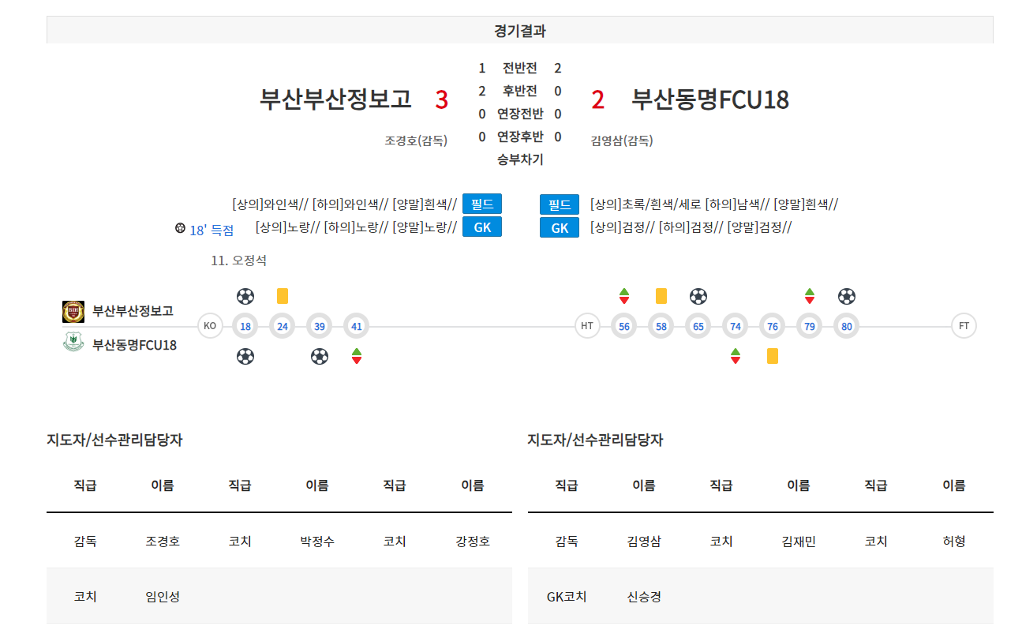Open the 18' 득점 link
This screenshot has height=641, width=1022.
(x=212, y=230)
